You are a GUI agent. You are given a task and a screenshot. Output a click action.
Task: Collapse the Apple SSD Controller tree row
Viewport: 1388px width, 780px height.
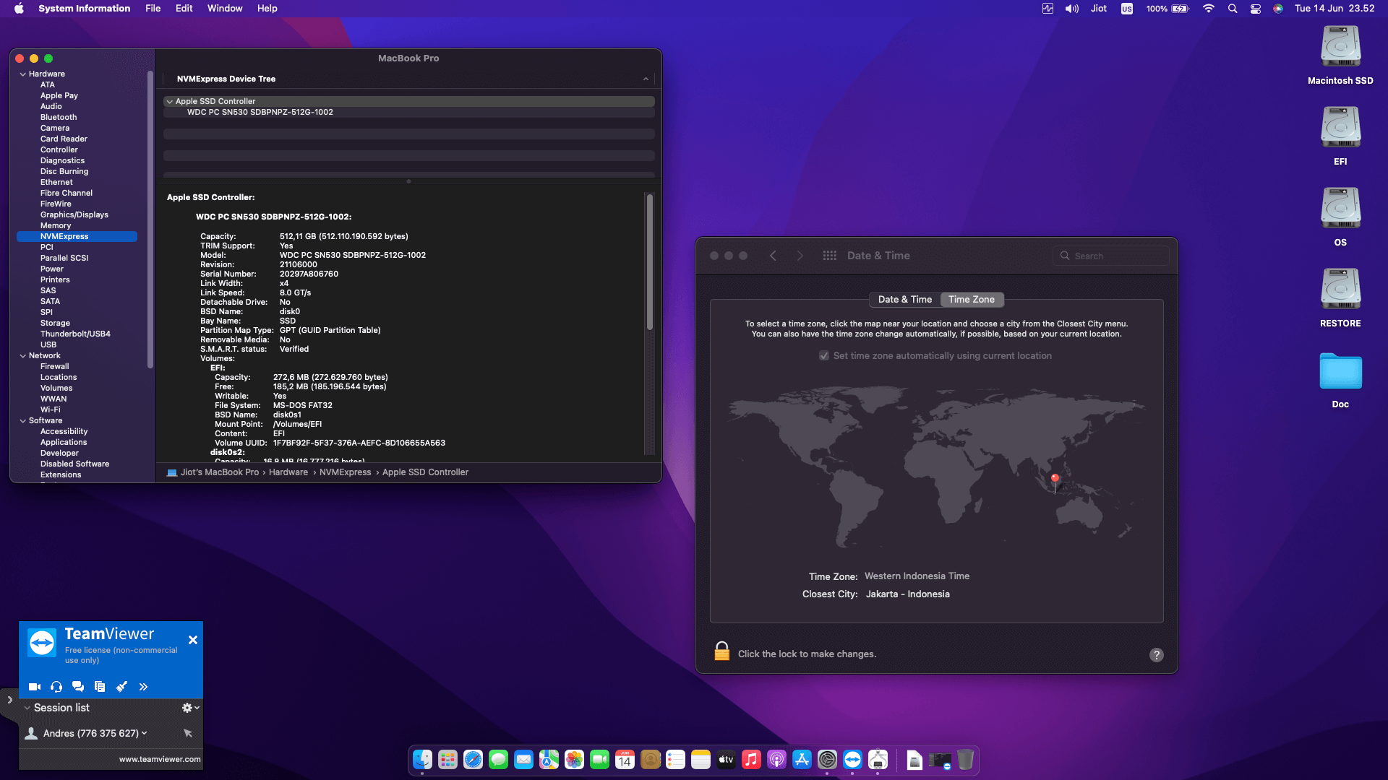pos(170,102)
